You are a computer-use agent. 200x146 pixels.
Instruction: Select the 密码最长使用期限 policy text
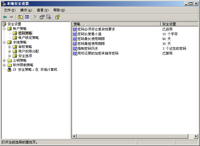point(91,39)
